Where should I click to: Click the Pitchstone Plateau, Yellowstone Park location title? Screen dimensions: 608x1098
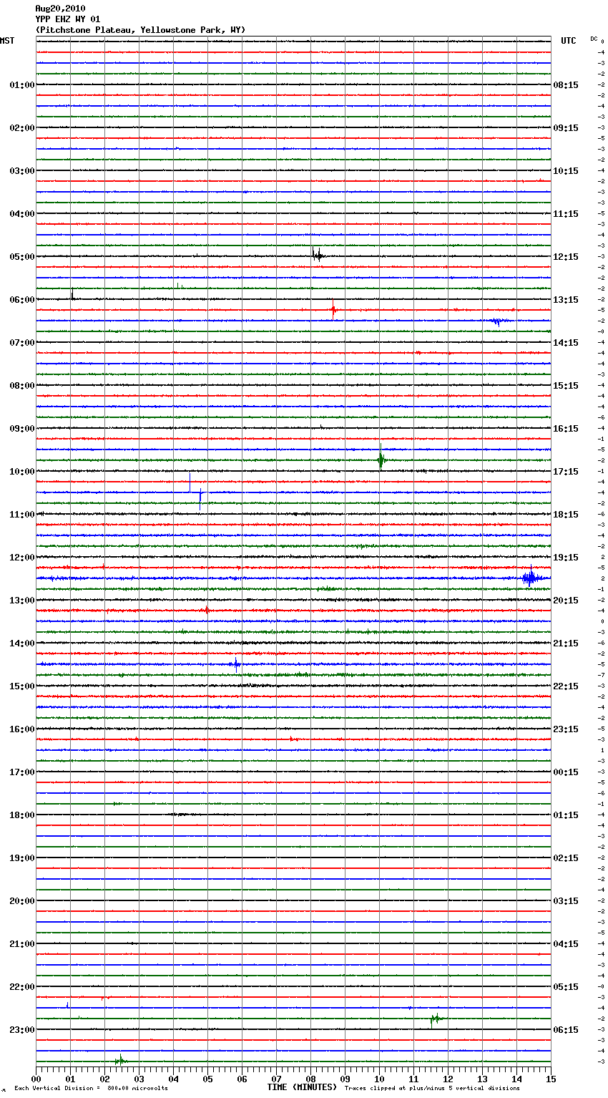tap(140, 30)
